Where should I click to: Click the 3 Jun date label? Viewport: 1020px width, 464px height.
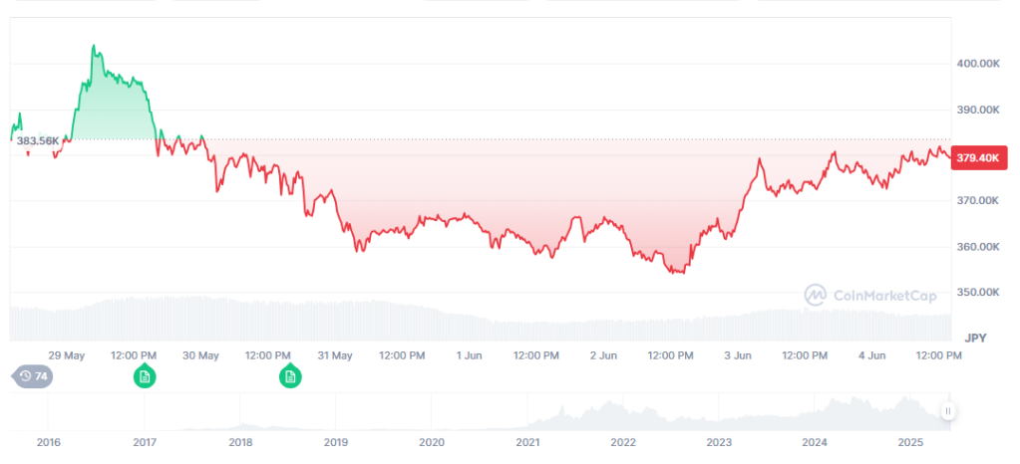(x=738, y=355)
